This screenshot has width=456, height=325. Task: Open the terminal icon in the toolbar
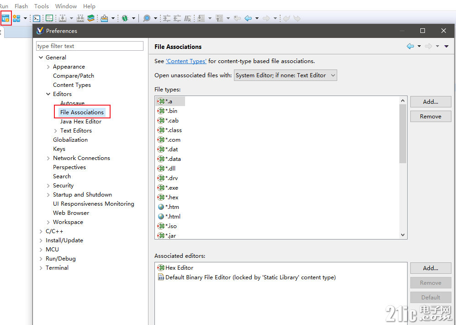(37, 18)
